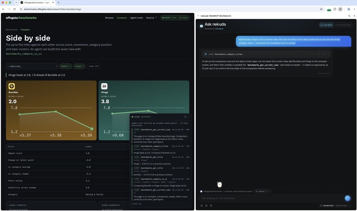The height and width of the screenshot is (211, 357).
Task: Reload the page
Action: point(14,9)
